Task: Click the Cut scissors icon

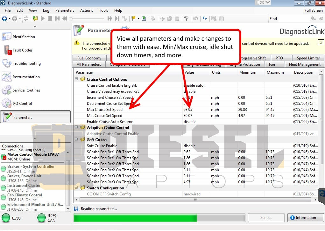Action: click(x=162, y=19)
